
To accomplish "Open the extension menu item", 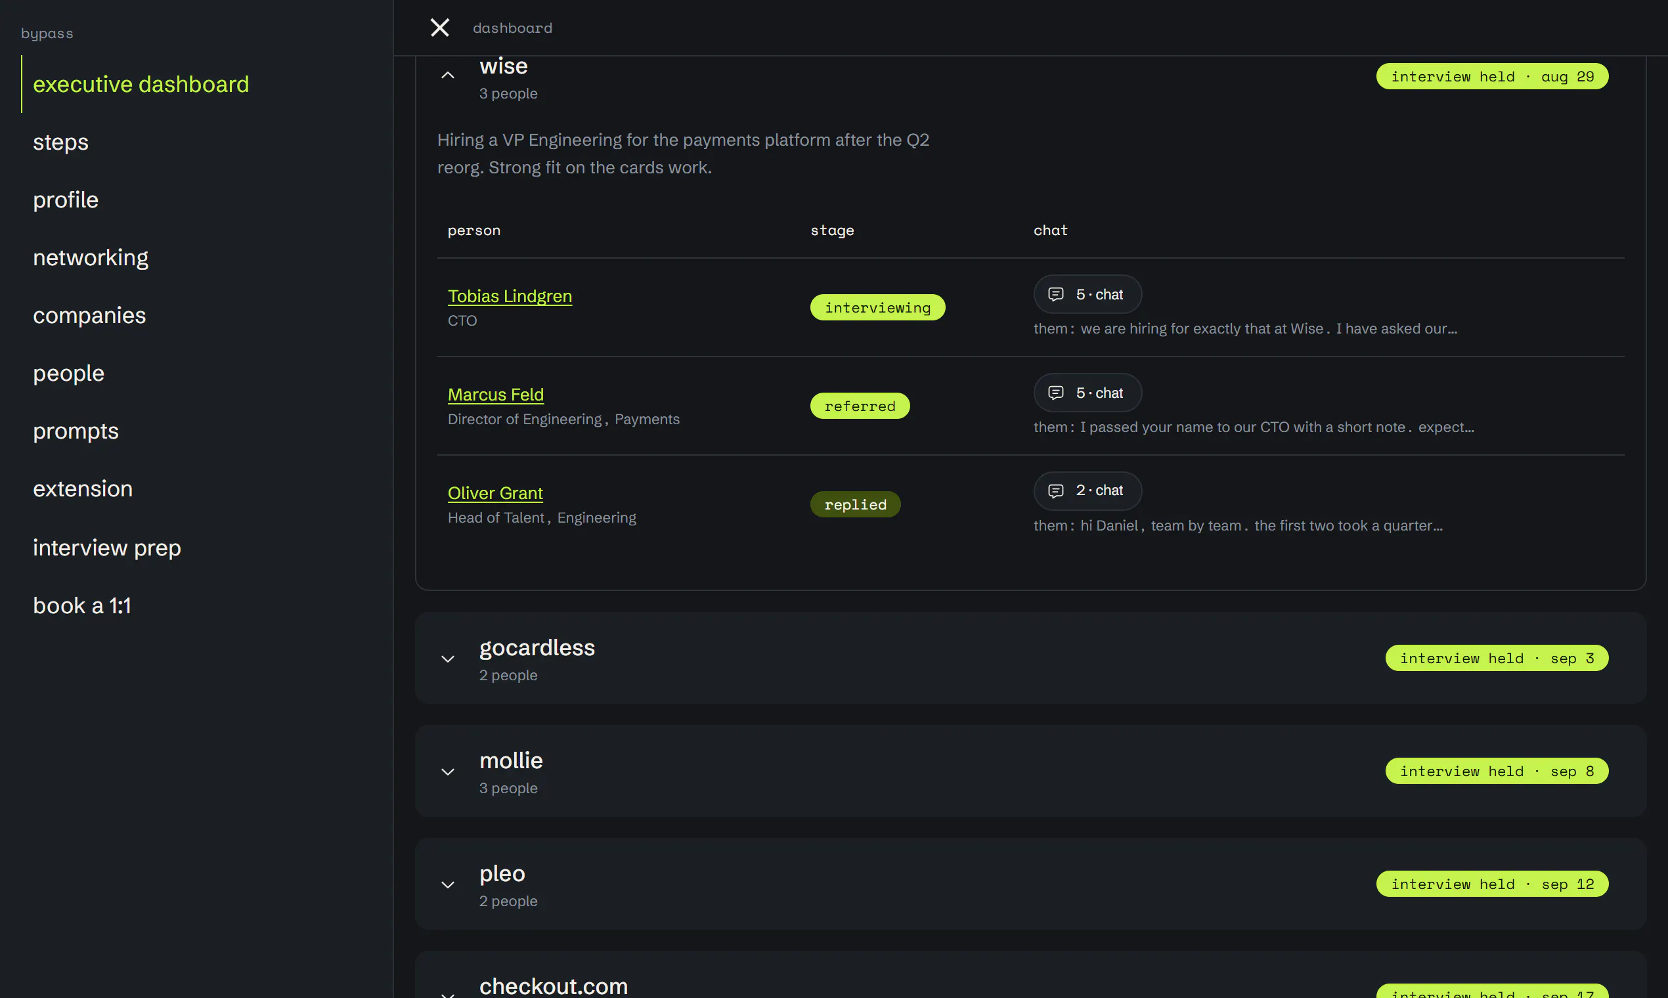I will pyautogui.click(x=83, y=489).
